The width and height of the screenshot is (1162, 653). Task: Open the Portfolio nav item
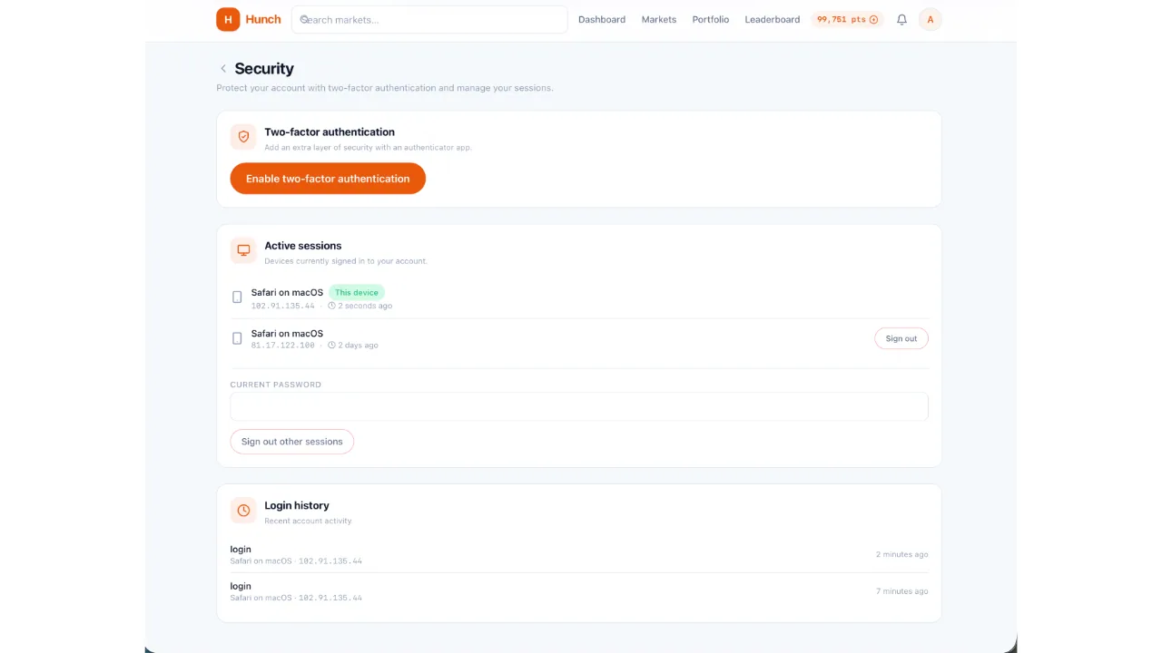tap(711, 19)
